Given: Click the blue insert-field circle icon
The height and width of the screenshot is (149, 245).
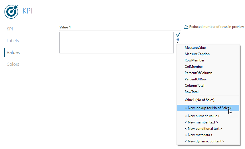Looking at the screenshot, I should 178,40.
